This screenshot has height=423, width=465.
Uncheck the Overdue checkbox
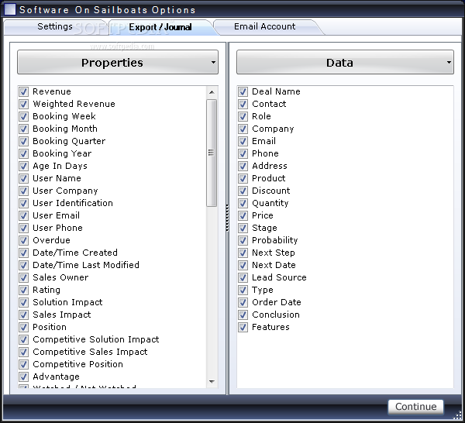[x=24, y=240]
